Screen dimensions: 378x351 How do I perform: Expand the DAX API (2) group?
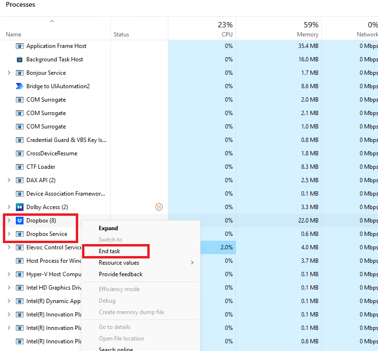click(x=9, y=180)
